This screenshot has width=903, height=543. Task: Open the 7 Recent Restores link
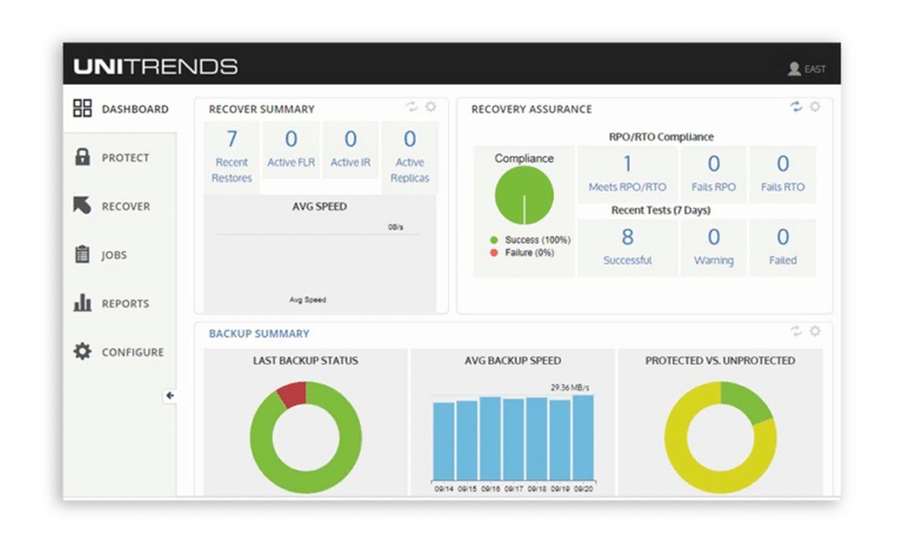(x=232, y=156)
